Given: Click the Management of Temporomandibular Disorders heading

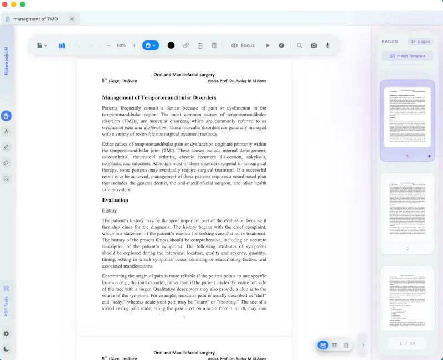Looking at the screenshot, I should [x=159, y=98].
